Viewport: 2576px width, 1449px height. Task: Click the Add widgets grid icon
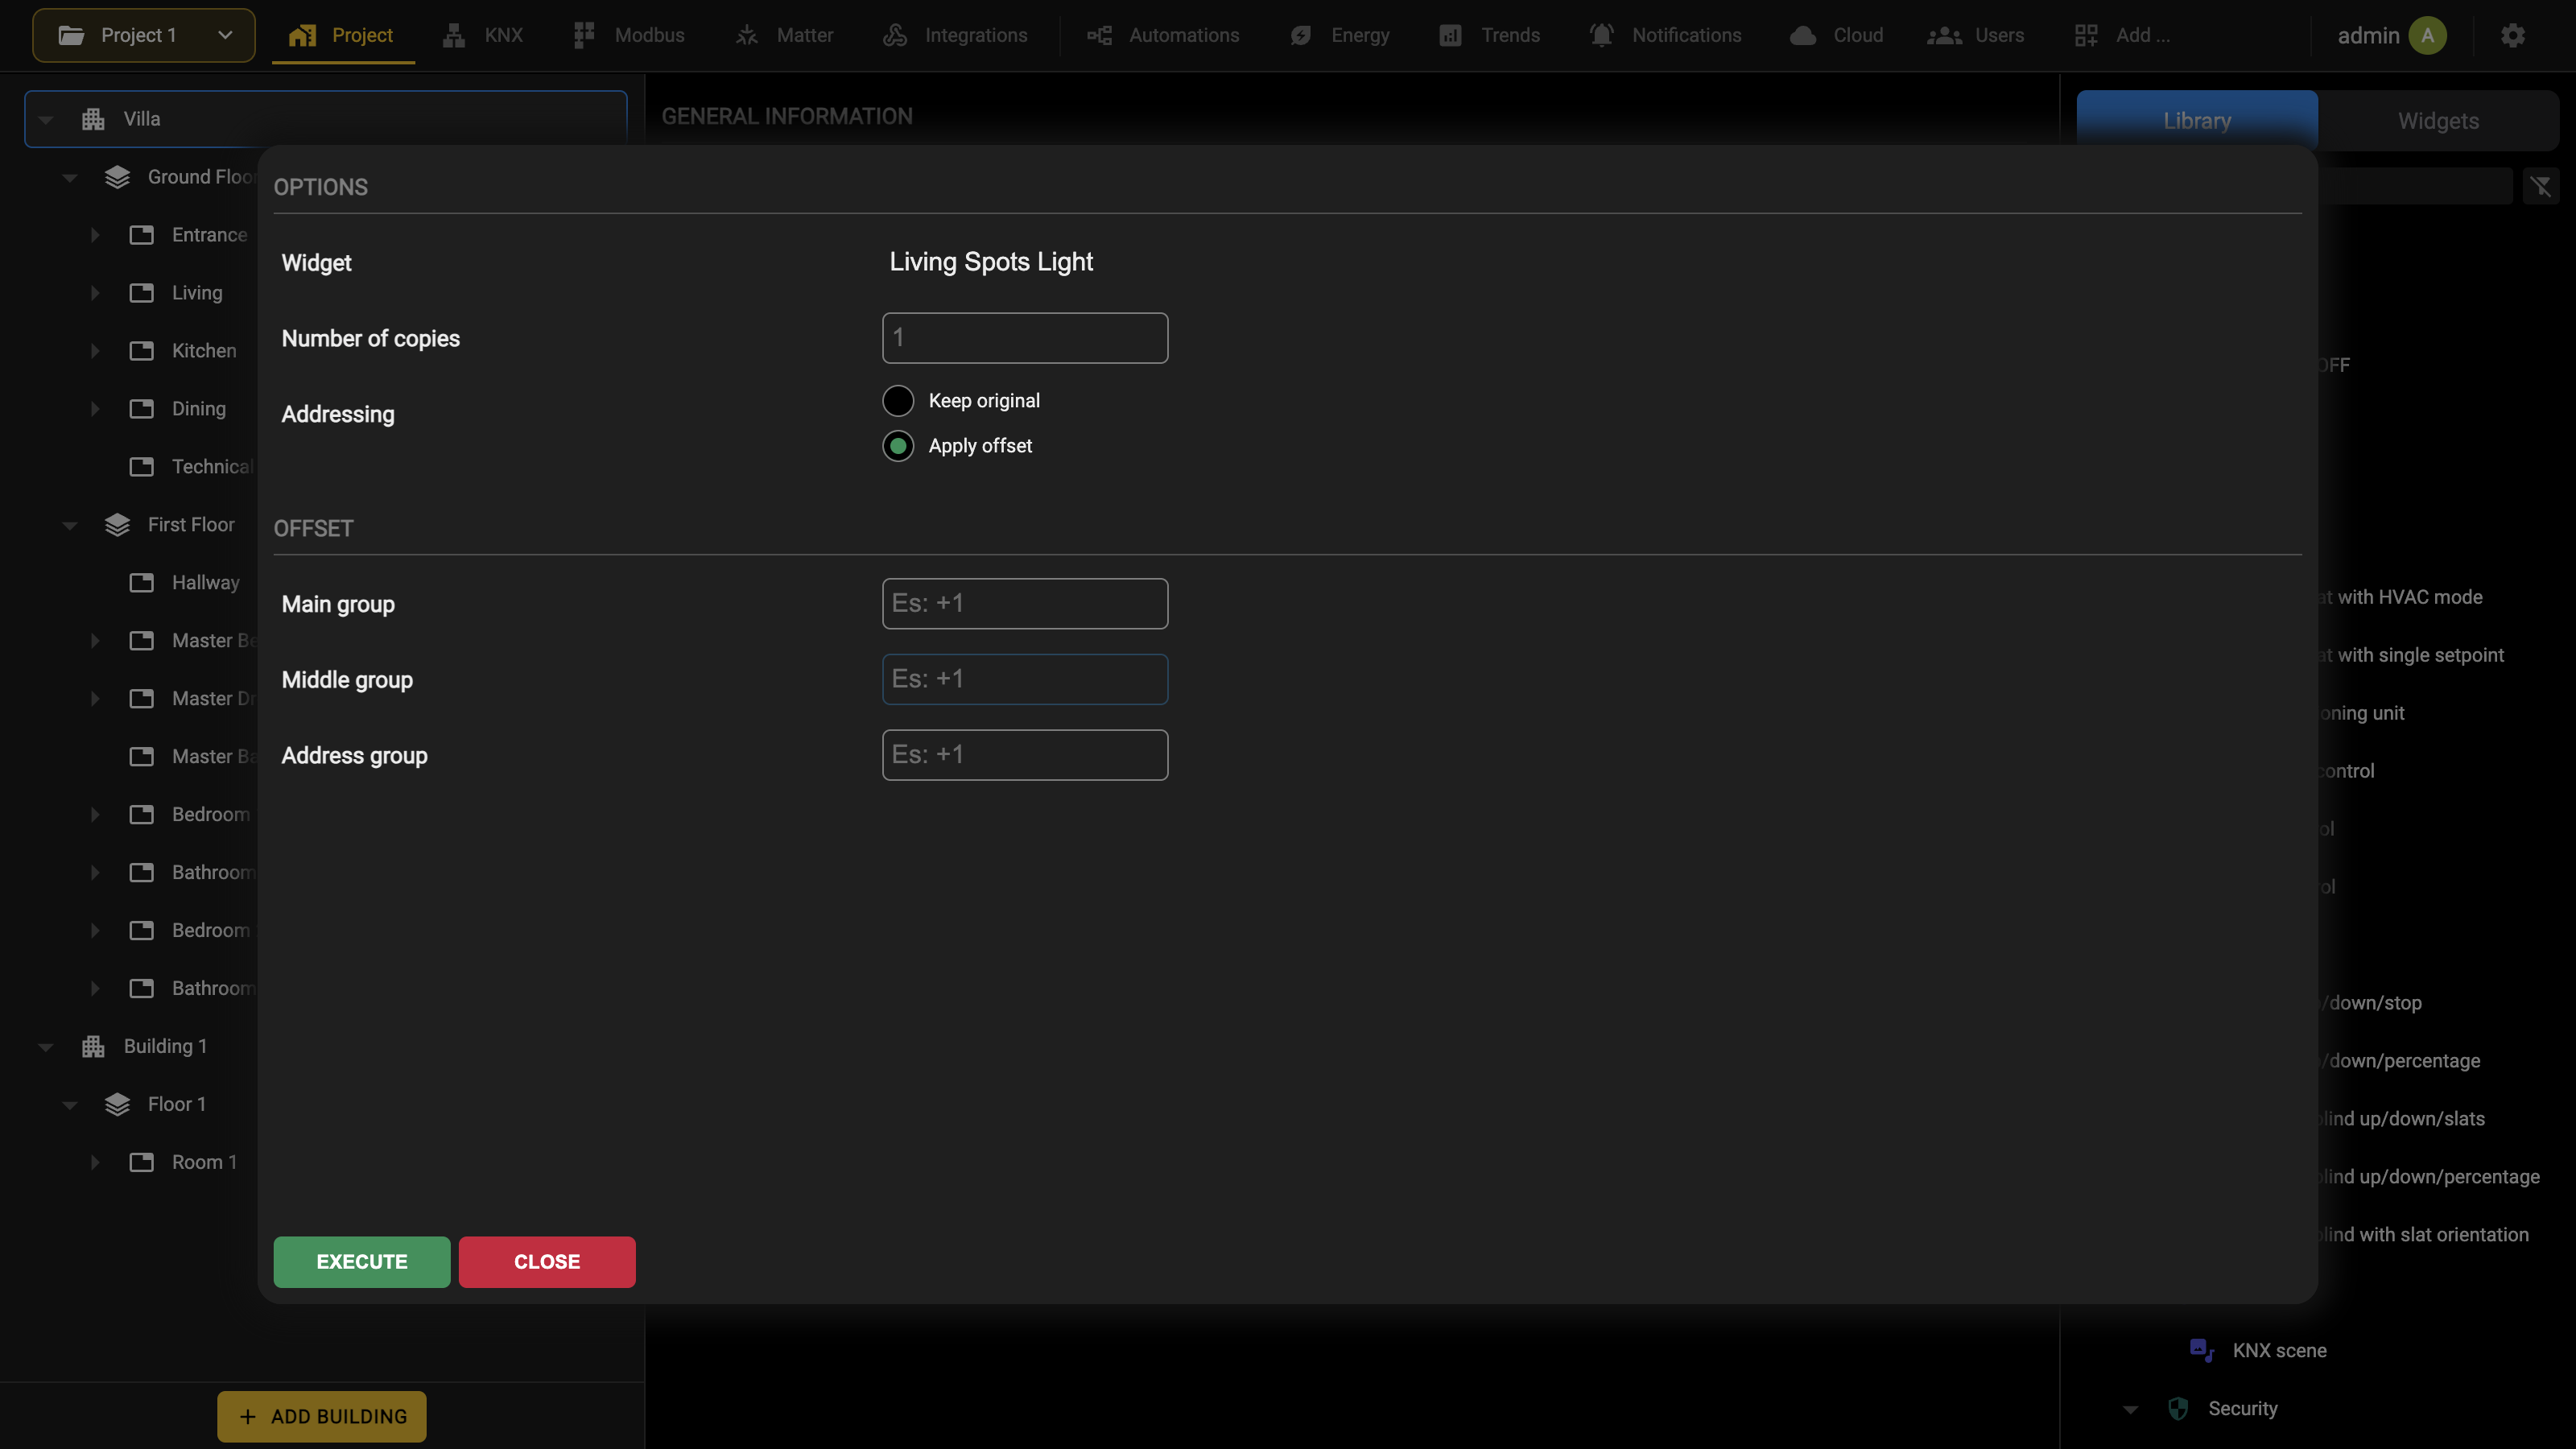pos(2086,36)
